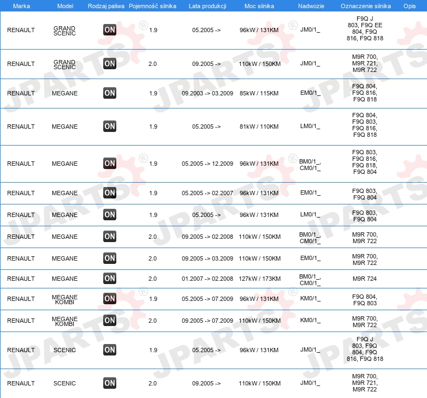Click the Marka column header
The height and width of the screenshot is (398, 427).
[21, 6]
